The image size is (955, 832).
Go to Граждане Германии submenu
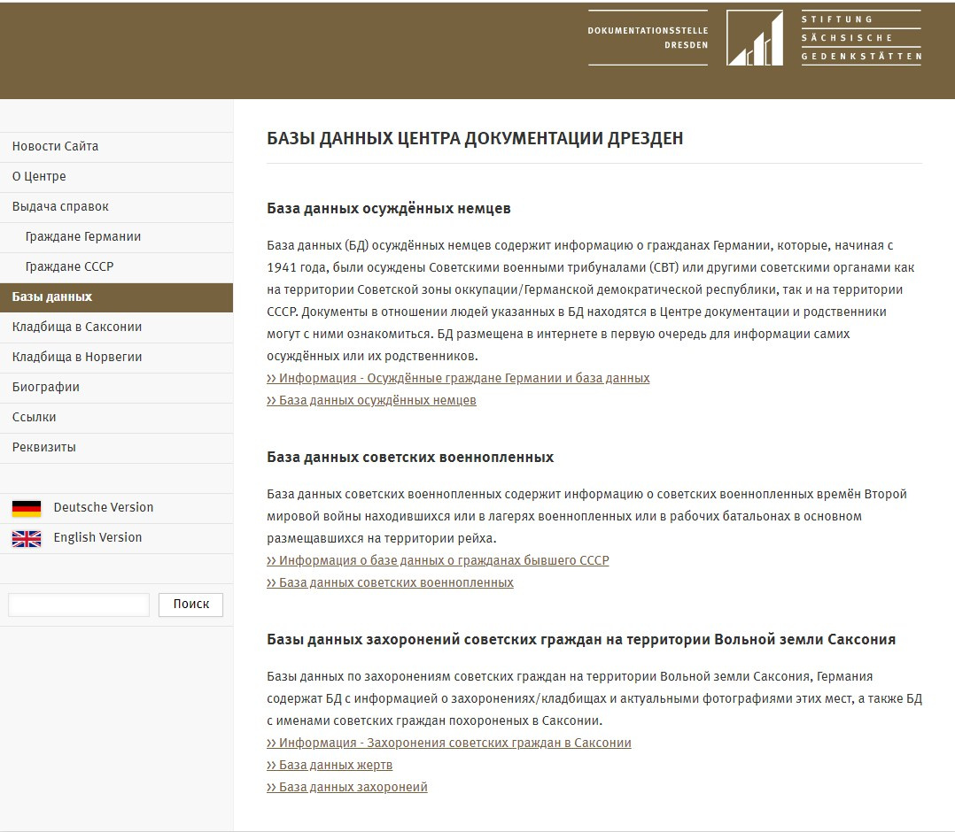83,237
